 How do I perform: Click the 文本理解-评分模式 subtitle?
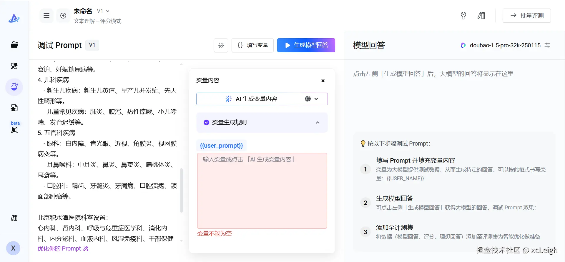pos(97,21)
